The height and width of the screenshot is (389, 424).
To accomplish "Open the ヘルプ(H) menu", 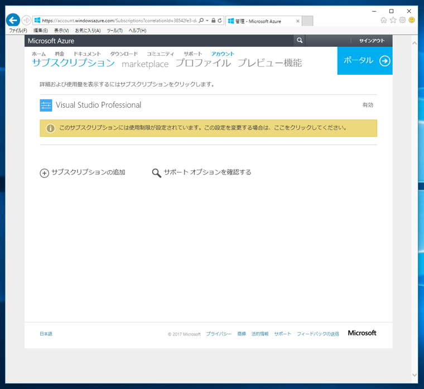I will point(137,31).
